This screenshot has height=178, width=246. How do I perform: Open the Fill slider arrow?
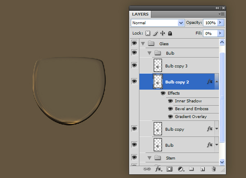point(220,33)
